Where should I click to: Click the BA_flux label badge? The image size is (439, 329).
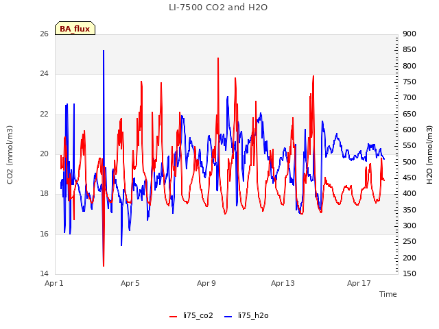(x=75, y=28)
